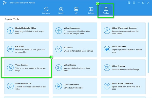Click "Correct your video color" text
This screenshot has width=152, height=98.
point(73,88)
